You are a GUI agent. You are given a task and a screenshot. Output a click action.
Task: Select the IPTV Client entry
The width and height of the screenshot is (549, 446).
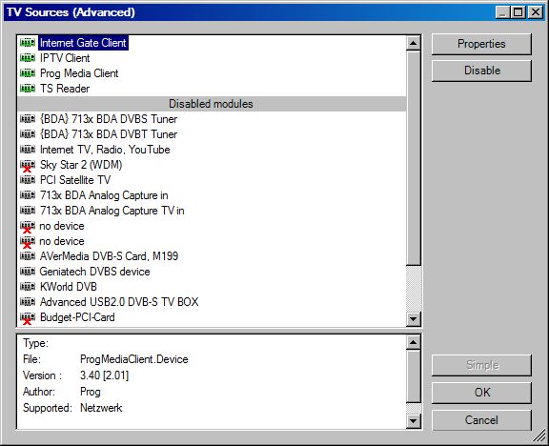tap(65, 58)
